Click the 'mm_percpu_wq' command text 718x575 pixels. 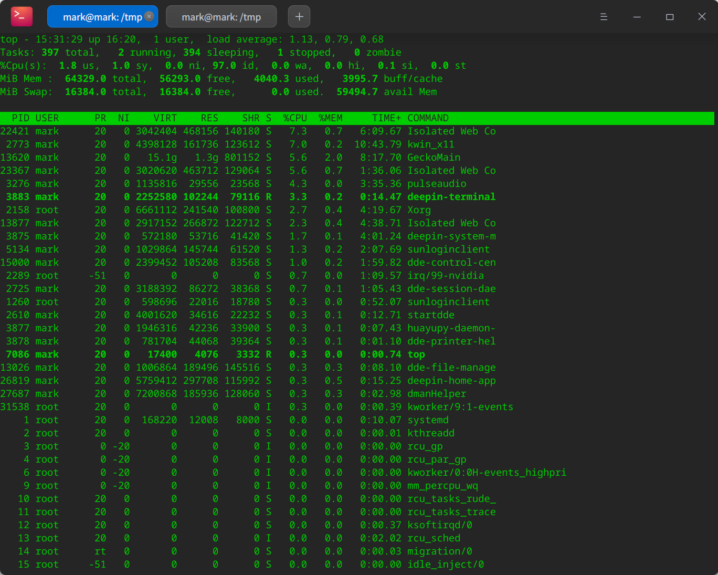(443, 486)
